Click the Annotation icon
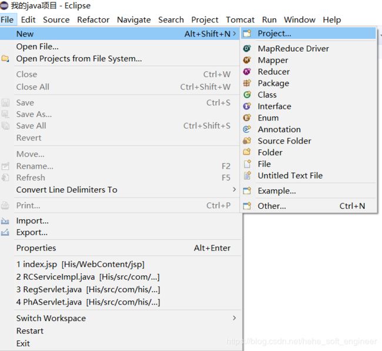The width and height of the screenshot is (382, 351). click(x=247, y=129)
